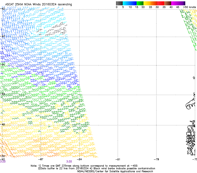Pick the dark purple 45-50 knots color bar segment
The width and height of the screenshot is (197, 173).
[x=182, y=3]
